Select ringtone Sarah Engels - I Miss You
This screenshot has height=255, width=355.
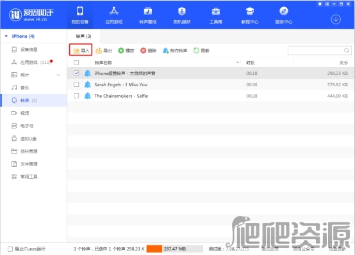tap(120, 84)
